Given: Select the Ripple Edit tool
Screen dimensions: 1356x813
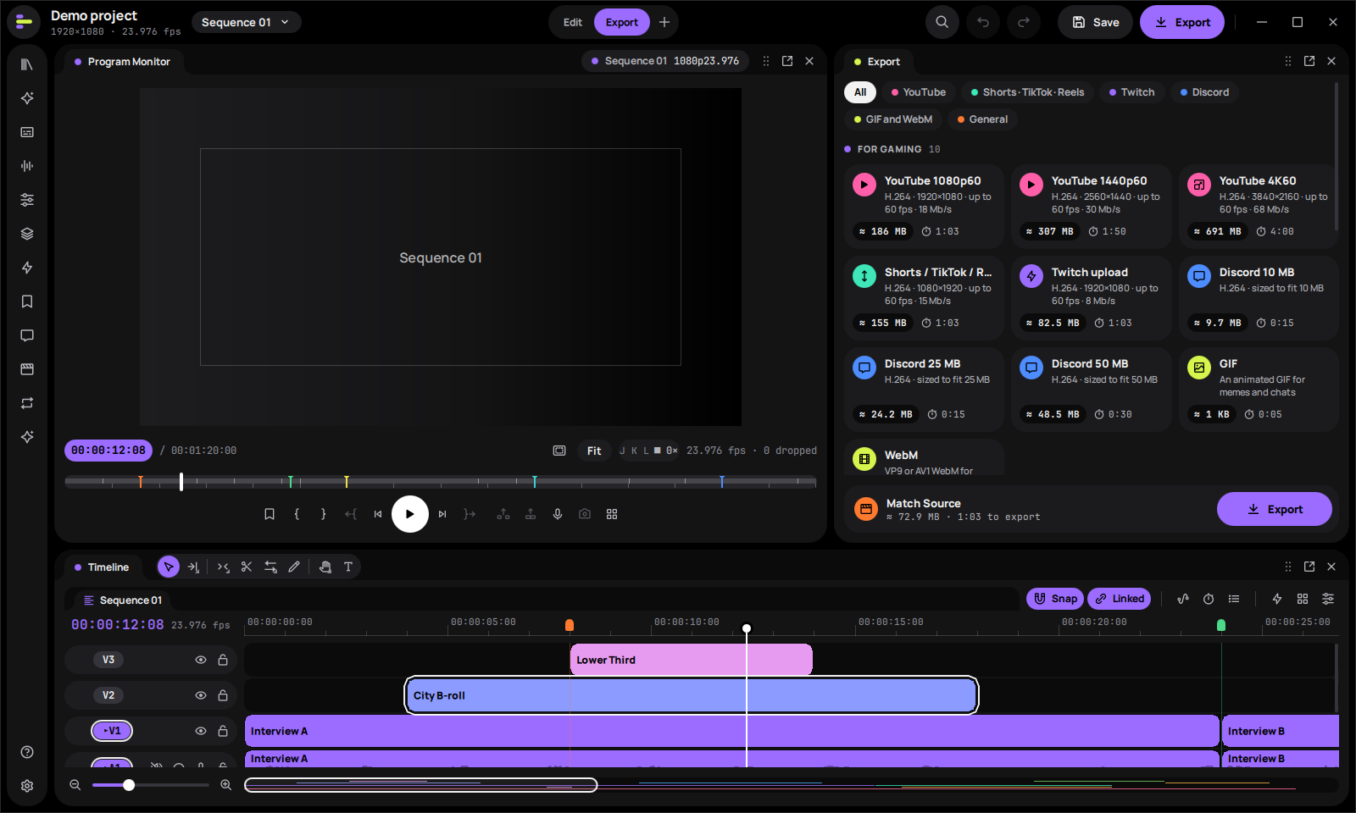Looking at the screenshot, I should point(223,567).
